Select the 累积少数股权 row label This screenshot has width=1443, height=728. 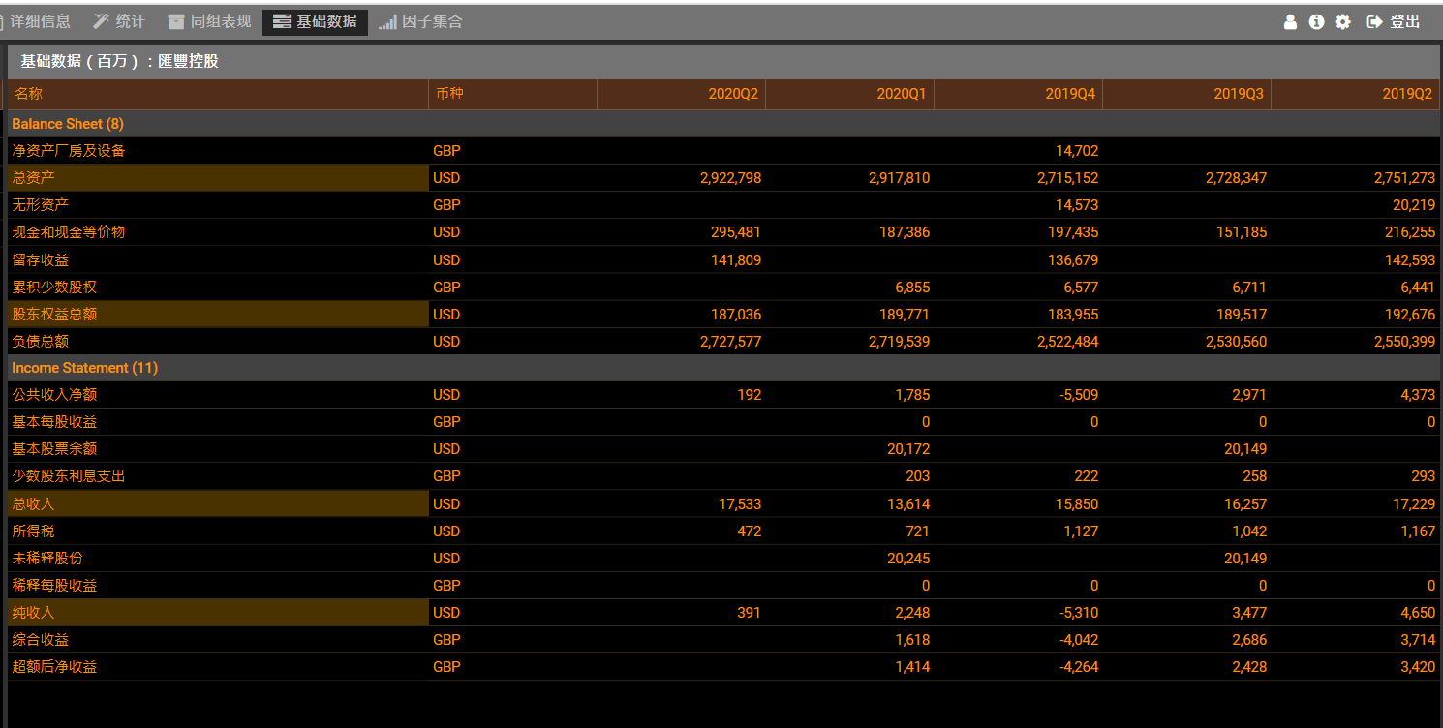(54, 288)
